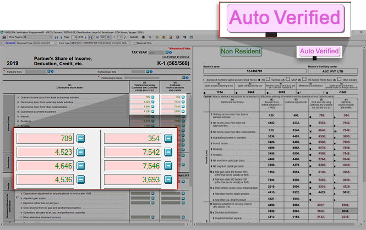
Task: Go to the first page
Action: coord(56,37)
